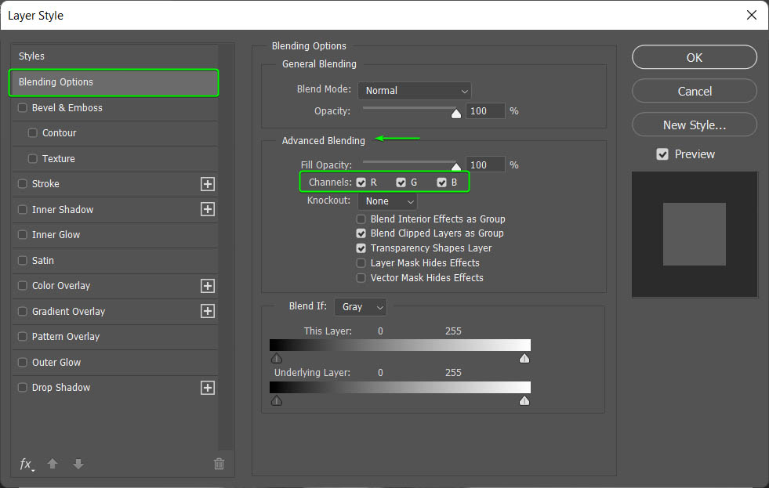Image resolution: width=769 pixels, height=488 pixels.
Task: Open the Blend Mode dropdown
Action: tap(414, 91)
